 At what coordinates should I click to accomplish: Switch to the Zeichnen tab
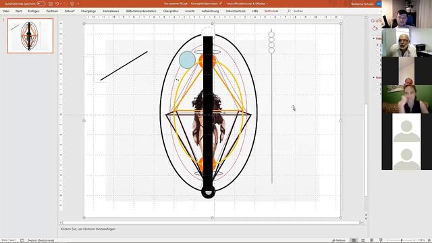click(x=52, y=11)
